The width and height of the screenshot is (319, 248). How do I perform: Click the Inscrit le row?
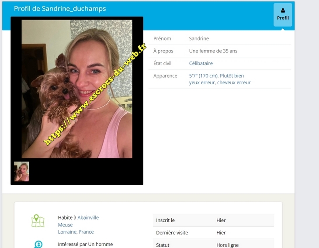[x=214, y=220]
